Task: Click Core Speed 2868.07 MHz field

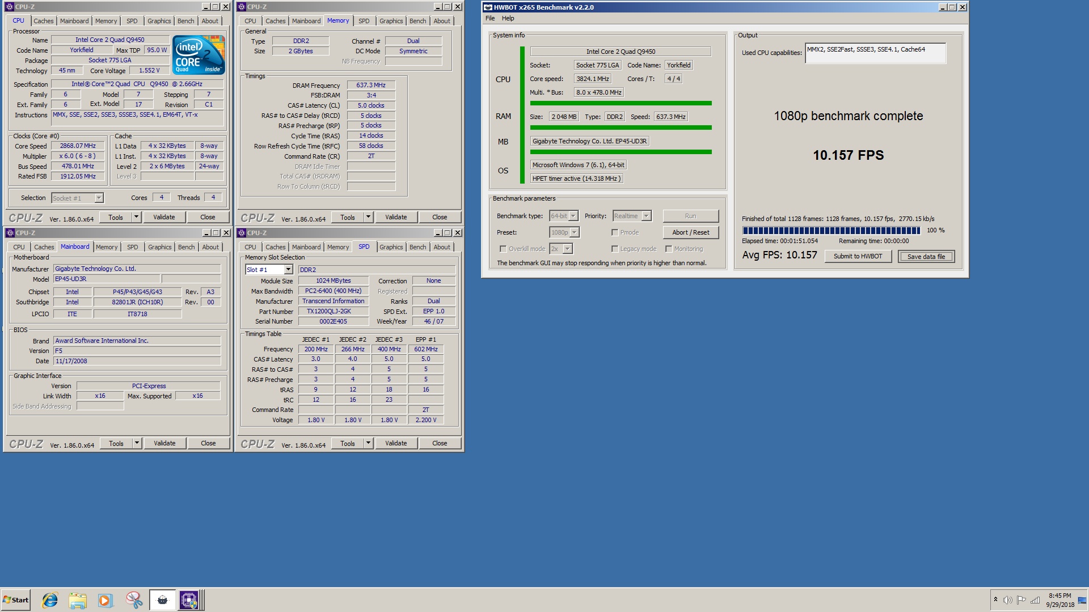Action: tap(78, 146)
